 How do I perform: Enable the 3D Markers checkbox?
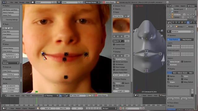tap(114, 64)
